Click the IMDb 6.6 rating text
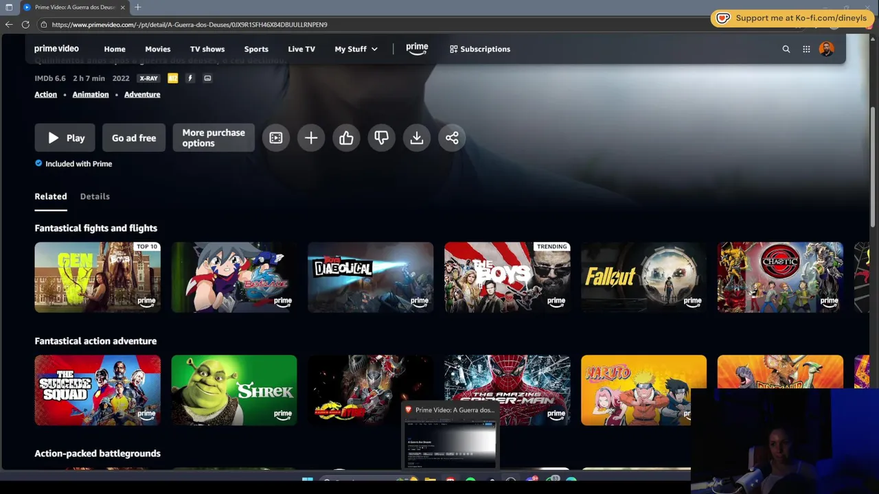Image resolution: width=879 pixels, height=494 pixels. point(50,78)
